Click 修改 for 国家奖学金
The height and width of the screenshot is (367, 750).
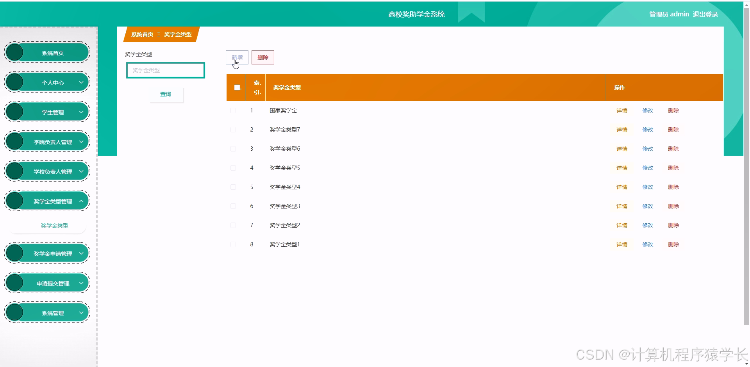(648, 110)
